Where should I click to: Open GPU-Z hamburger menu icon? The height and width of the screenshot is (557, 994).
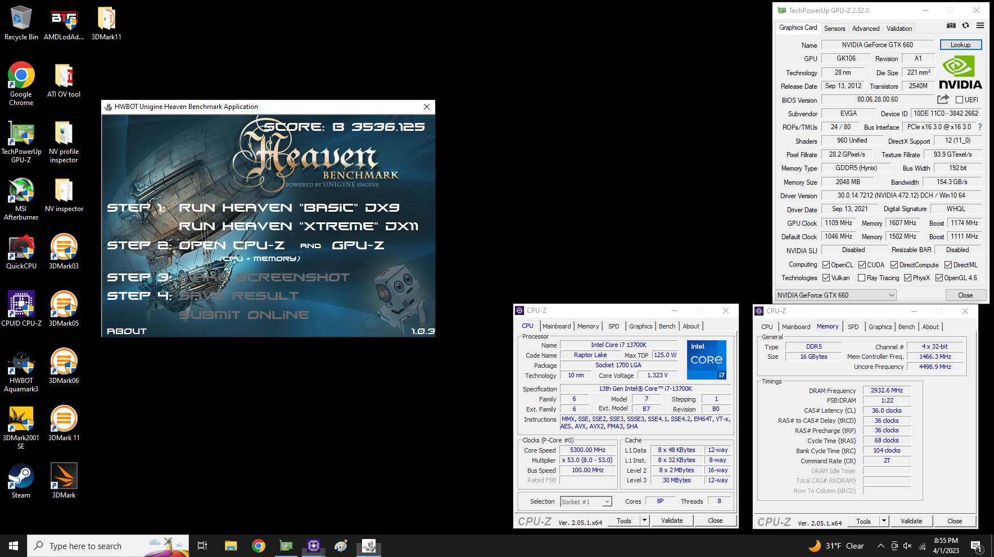(x=980, y=26)
